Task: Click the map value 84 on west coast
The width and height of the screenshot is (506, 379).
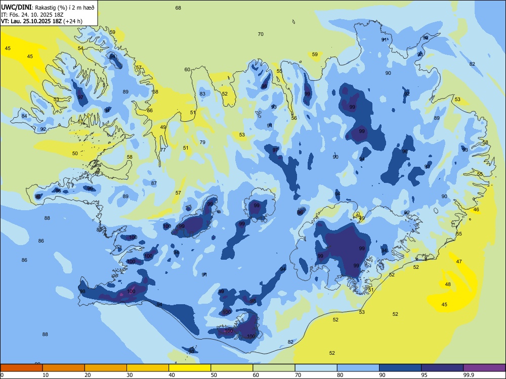Action: (x=24, y=116)
